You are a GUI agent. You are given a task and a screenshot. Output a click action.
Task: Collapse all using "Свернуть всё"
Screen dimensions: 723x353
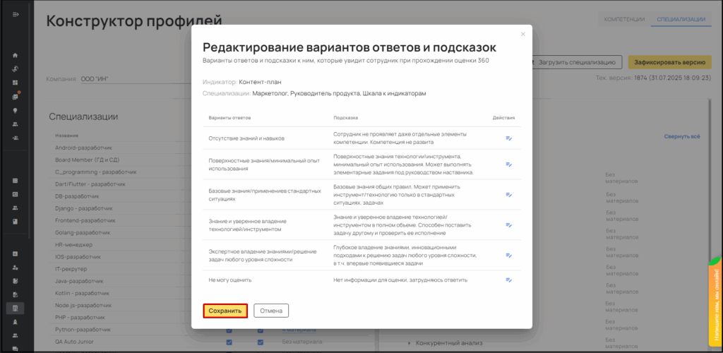point(681,136)
